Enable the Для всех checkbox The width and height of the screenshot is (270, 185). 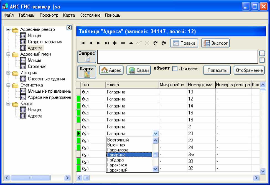click(x=175, y=69)
